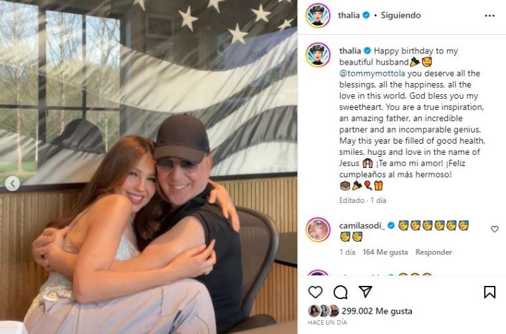Like the post with the heart icon
The image size is (506, 334).
(x=316, y=292)
